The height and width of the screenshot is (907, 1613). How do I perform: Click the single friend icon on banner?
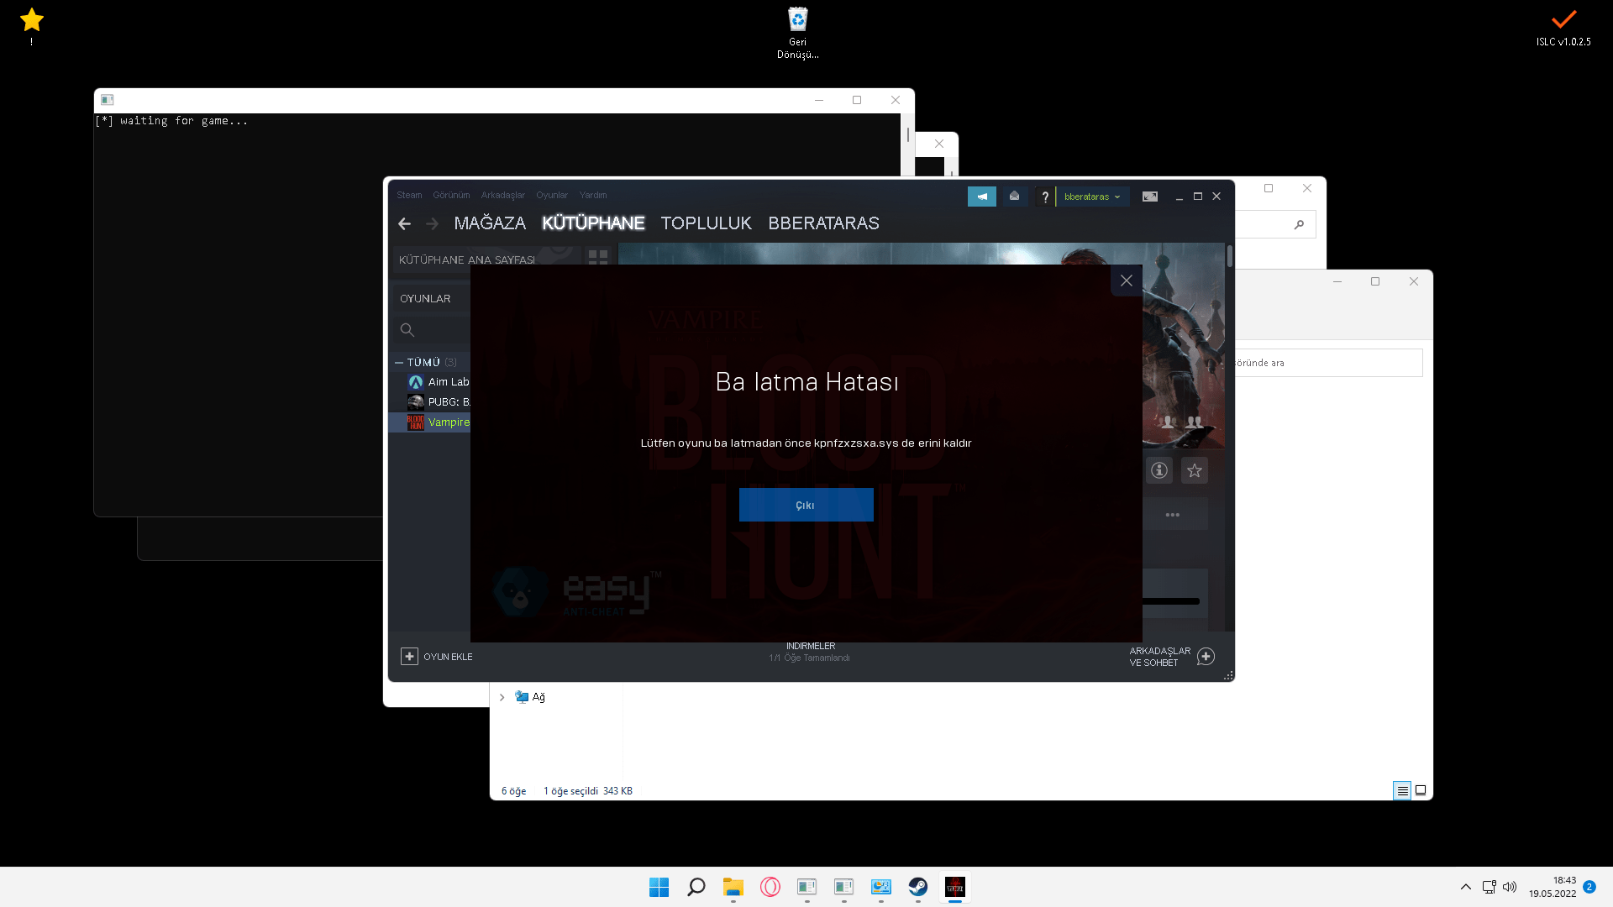point(1167,422)
